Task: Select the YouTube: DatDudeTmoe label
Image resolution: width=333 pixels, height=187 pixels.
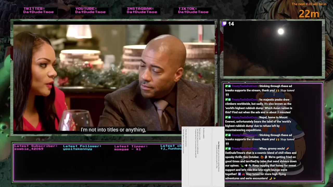Action: 90,10
